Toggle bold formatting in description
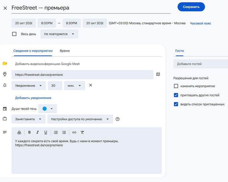228x182 pixels. point(29,132)
